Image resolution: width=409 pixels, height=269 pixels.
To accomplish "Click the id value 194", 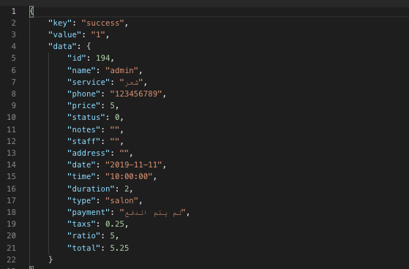I will click(x=103, y=58).
